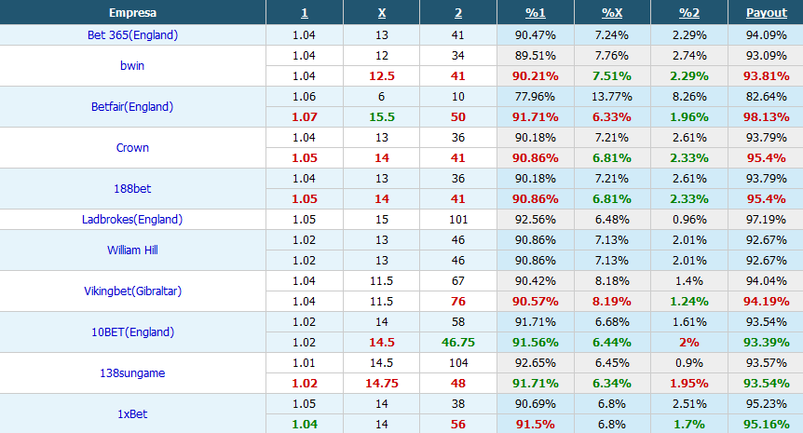
Task: Click the Empresa column header
Action: (132, 13)
